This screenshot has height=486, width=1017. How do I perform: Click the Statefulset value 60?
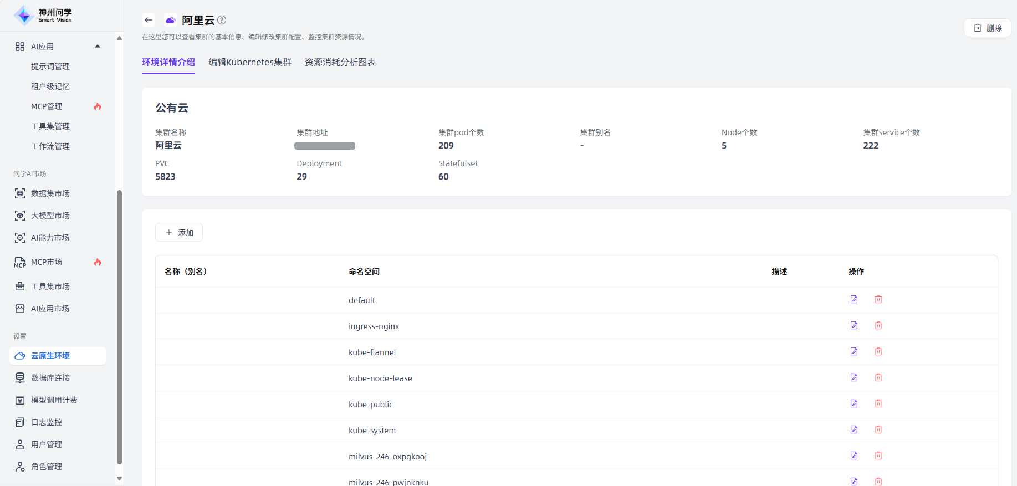(443, 177)
